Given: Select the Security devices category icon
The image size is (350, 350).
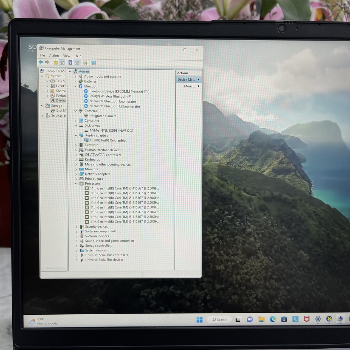Looking at the screenshot, I should [82, 227].
